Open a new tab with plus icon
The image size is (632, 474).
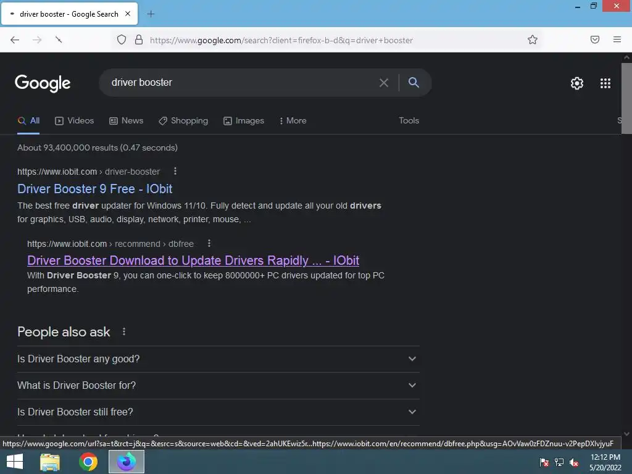pyautogui.click(x=151, y=14)
